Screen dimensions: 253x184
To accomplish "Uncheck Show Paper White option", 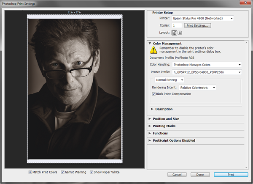I will [92, 172].
